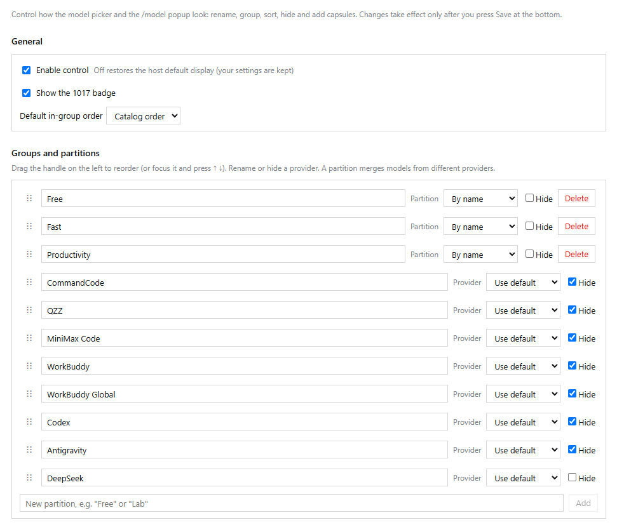Edit the WorkBuddy provider name field

click(x=245, y=366)
